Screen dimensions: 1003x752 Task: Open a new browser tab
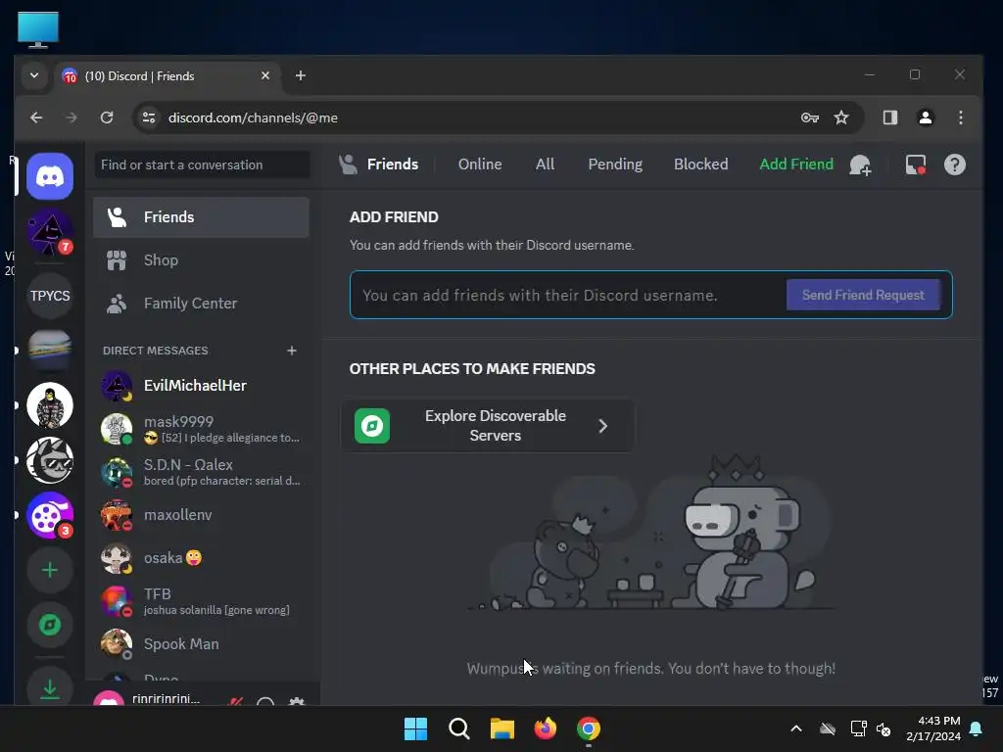point(300,76)
